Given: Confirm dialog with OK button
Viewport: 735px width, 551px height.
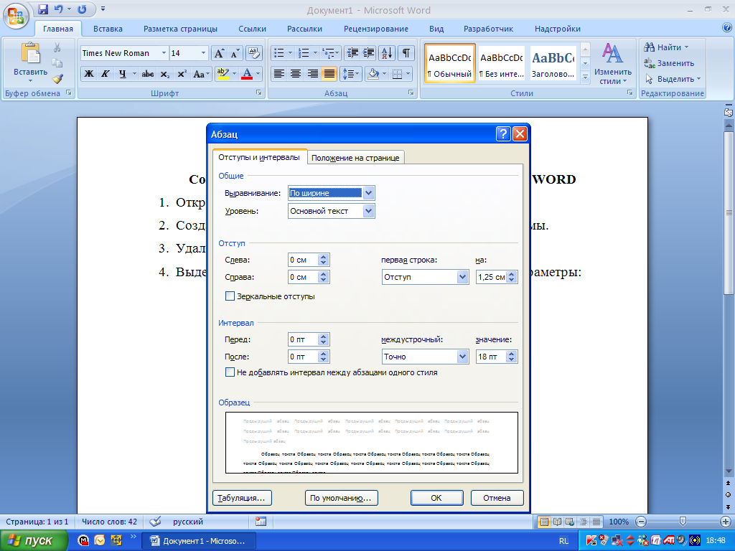Looking at the screenshot, I should coord(436,498).
